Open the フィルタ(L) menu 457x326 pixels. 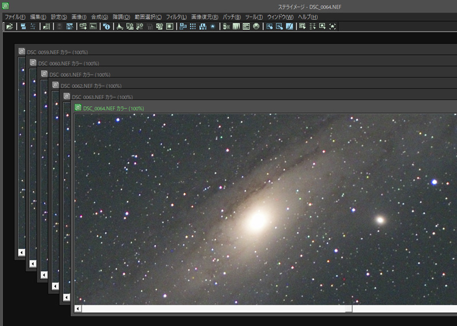click(x=176, y=17)
